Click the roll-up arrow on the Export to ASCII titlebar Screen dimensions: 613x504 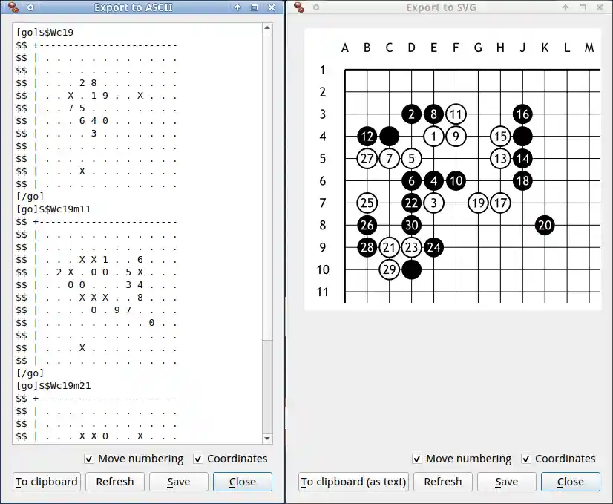(236, 7)
